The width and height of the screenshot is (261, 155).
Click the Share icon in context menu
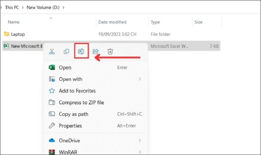[95, 52]
